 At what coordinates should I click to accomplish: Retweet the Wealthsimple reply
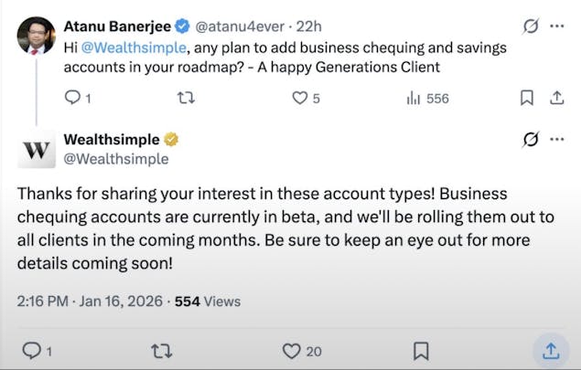(x=161, y=350)
